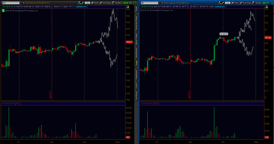Switch to the Trade sidebar tab
Screen dimensions: 274x144
[137, 9]
